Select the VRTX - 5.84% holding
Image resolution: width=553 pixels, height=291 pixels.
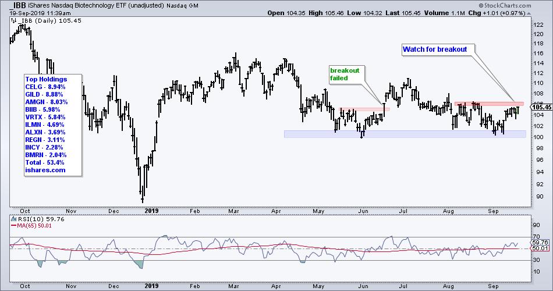(45, 117)
